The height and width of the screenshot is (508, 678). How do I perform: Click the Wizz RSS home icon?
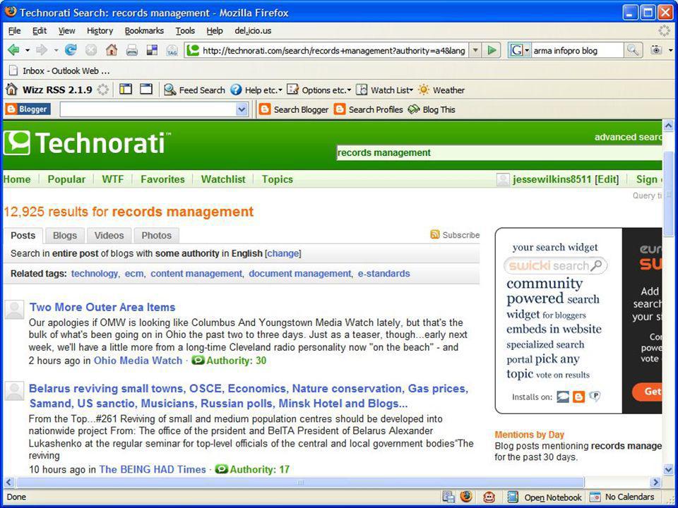tap(12, 90)
